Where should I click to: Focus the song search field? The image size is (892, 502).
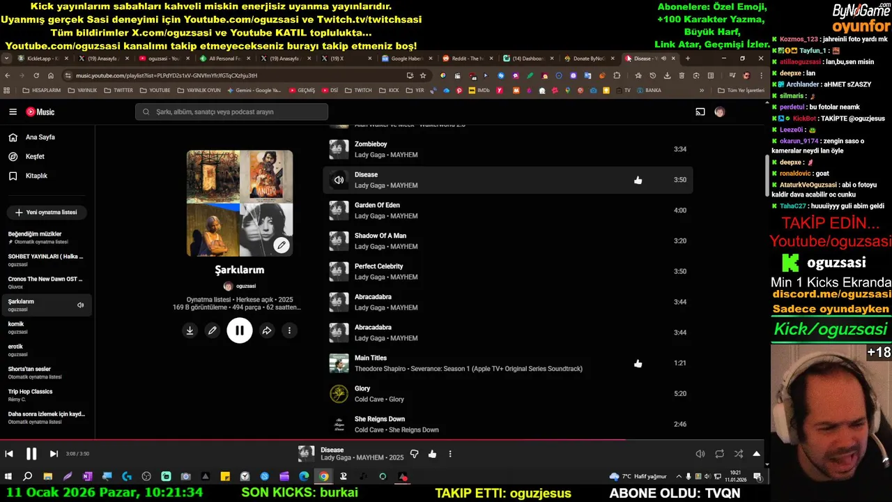[231, 112]
